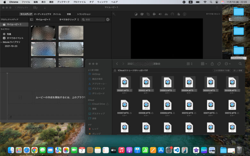Click the Finder search magnifier icon
The image size is (250, 156).
coord(240,64)
